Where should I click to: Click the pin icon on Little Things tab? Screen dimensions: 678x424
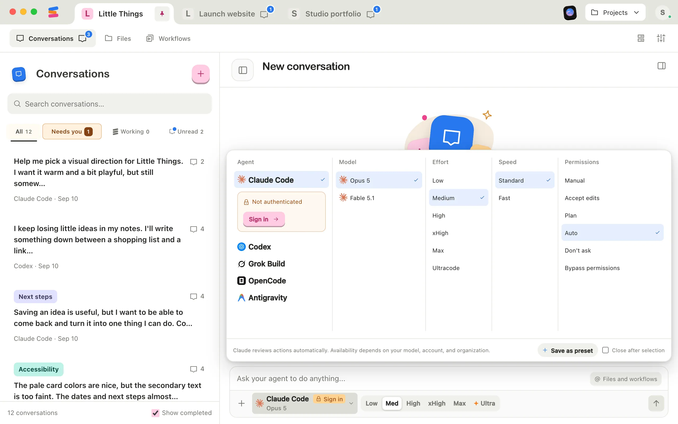pyautogui.click(x=162, y=14)
